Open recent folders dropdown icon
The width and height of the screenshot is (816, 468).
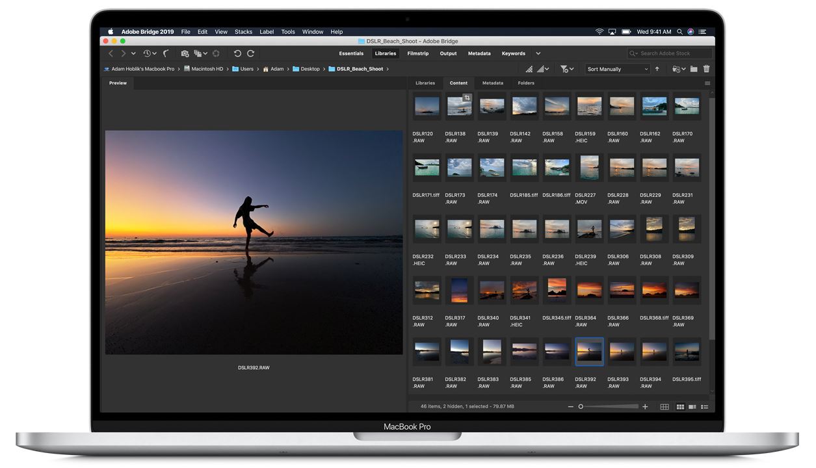click(x=679, y=69)
